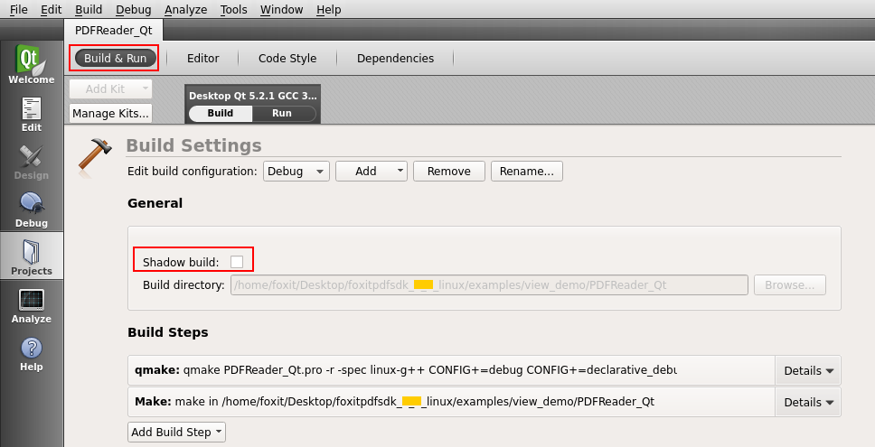875x447 pixels.
Task: Click the Manage Kits button
Action: tap(110, 114)
